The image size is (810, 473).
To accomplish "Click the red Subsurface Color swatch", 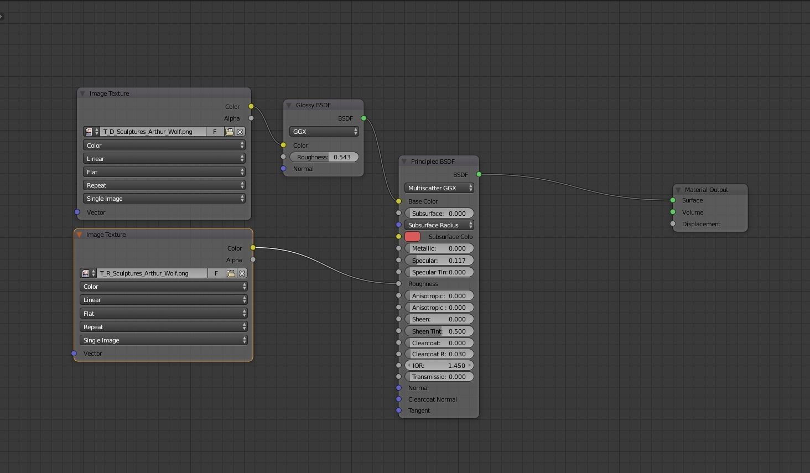I will tap(412, 237).
